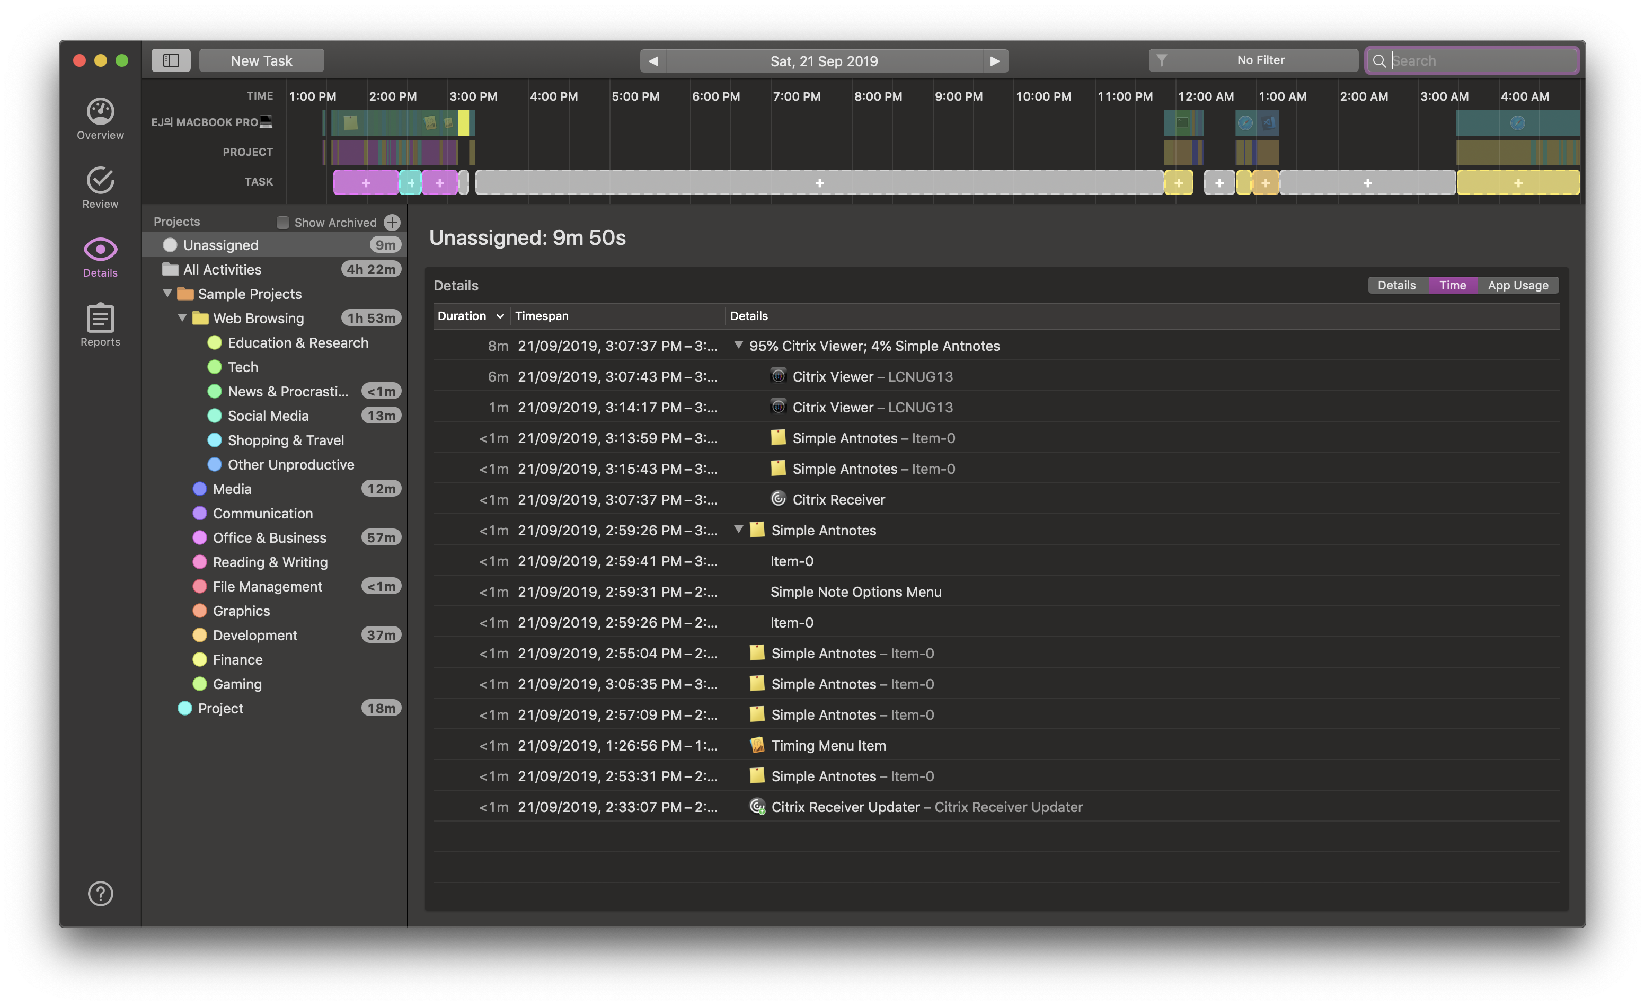1645x1006 pixels.
Task: Collapse the 95% Citrix Viewer details row
Action: tap(738, 345)
